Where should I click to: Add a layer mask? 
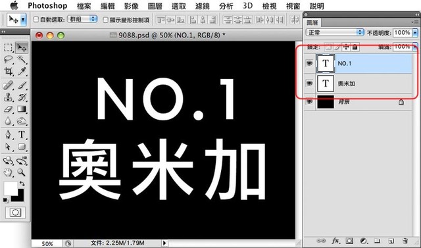[349, 241]
